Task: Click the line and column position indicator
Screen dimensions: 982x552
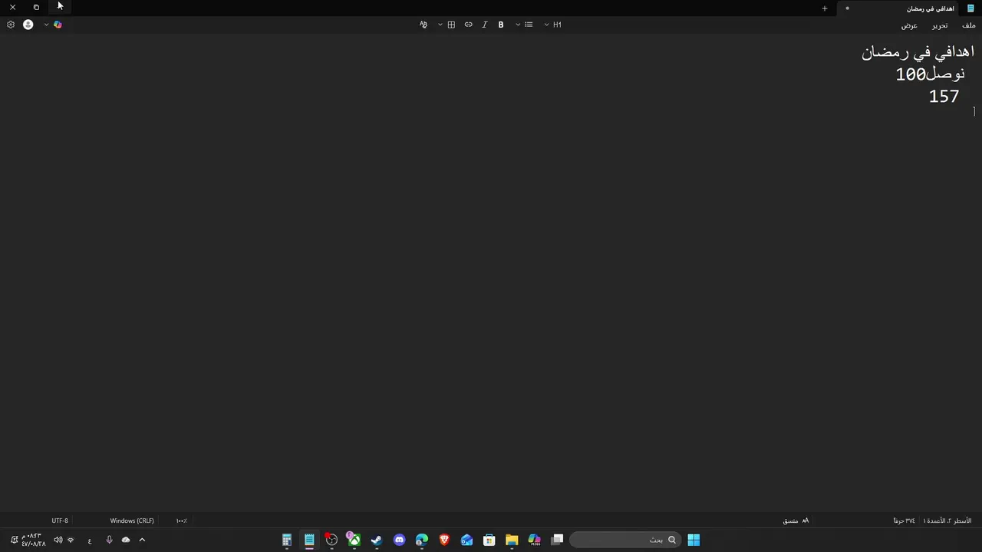Action: coord(947,521)
